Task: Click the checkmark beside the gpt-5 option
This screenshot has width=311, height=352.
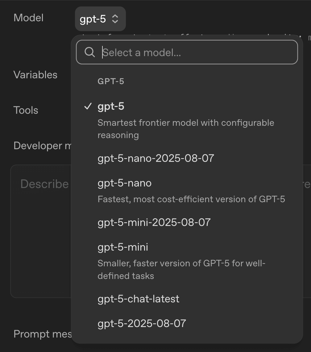Action: click(88, 106)
